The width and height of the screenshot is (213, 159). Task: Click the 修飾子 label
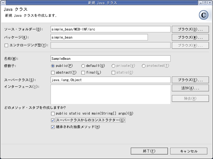(10, 66)
